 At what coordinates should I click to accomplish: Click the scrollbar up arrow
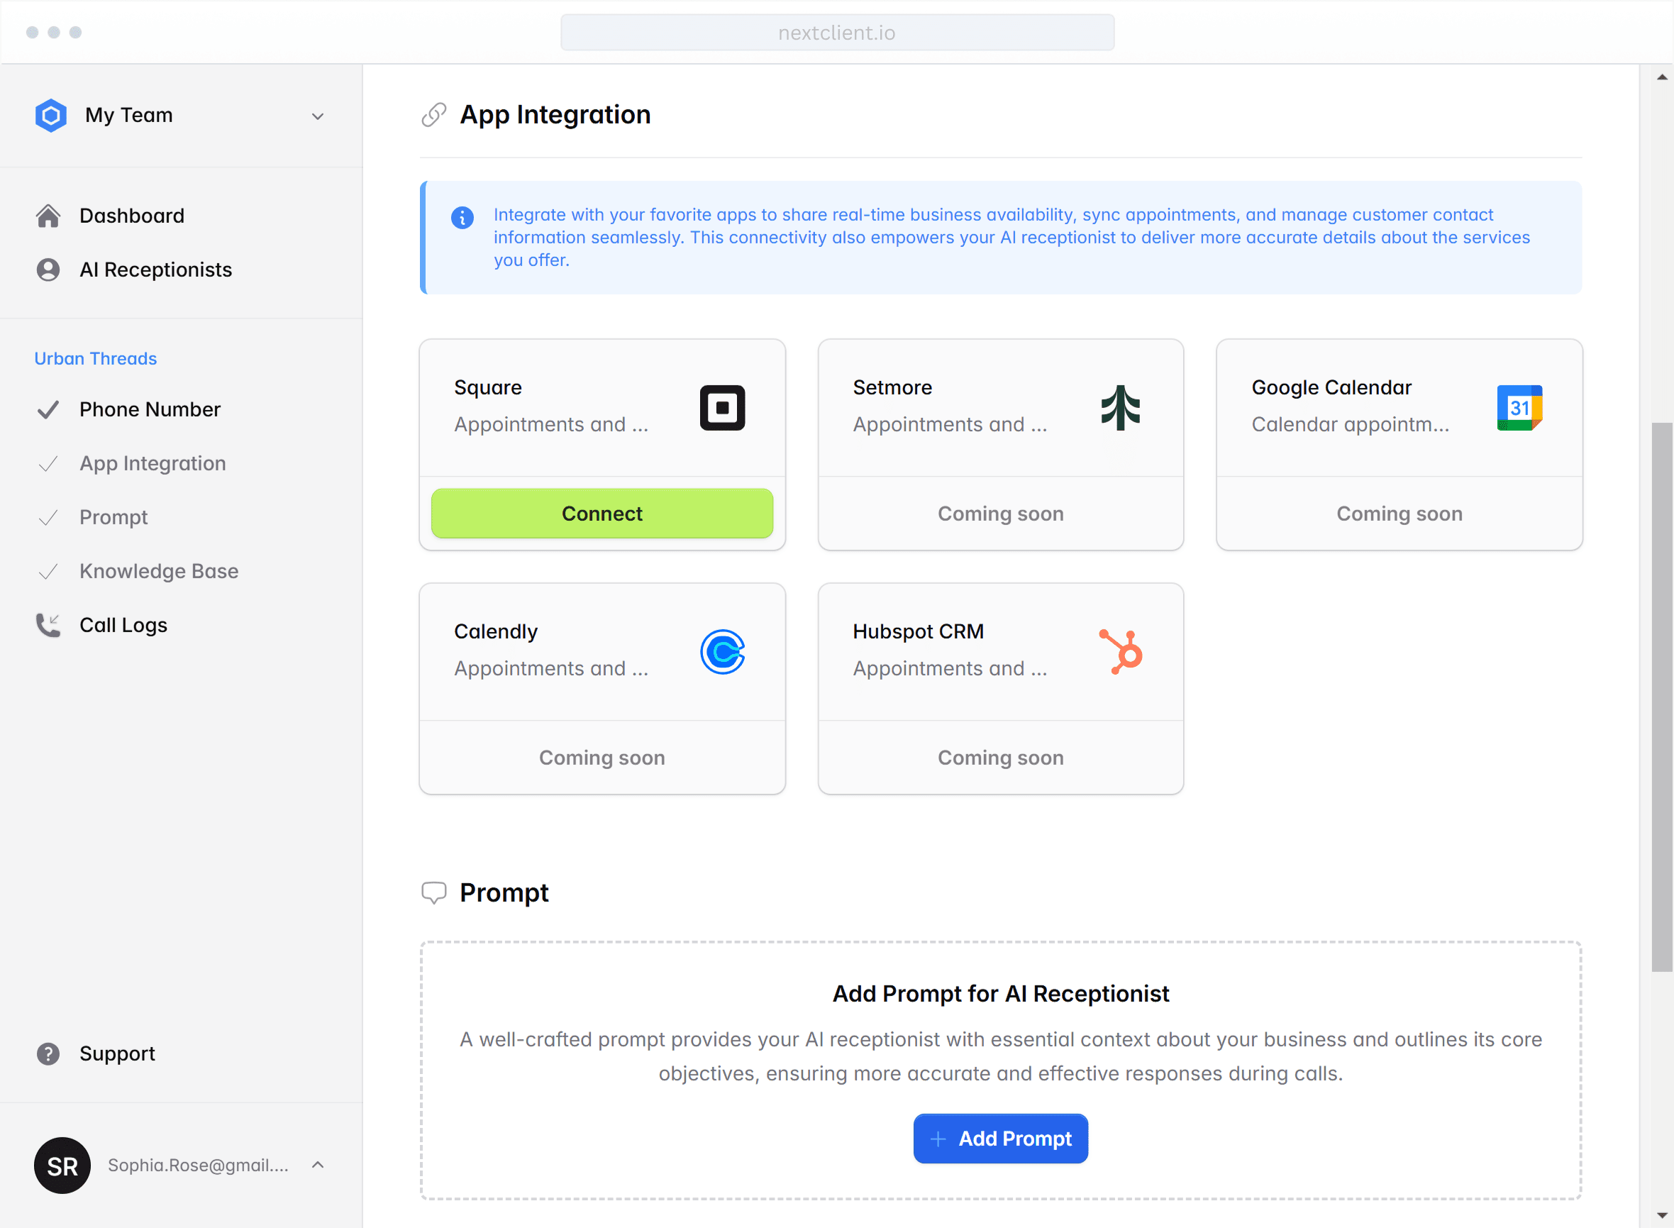pyautogui.click(x=1662, y=77)
